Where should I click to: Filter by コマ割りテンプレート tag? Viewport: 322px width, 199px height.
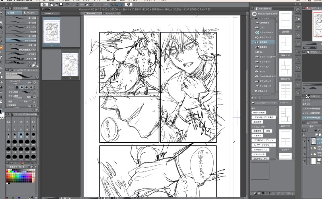pyautogui.click(x=264, y=140)
